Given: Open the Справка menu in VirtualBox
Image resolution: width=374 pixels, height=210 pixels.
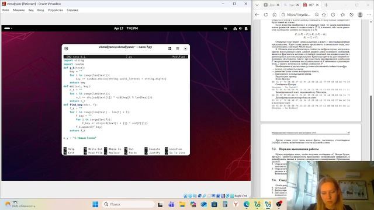Looking at the screenshot, I should pyautogui.click(x=72, y=10).
